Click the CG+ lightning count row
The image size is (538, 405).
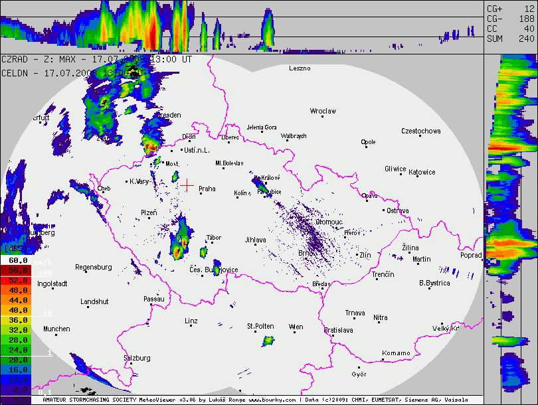coord(510,9)
